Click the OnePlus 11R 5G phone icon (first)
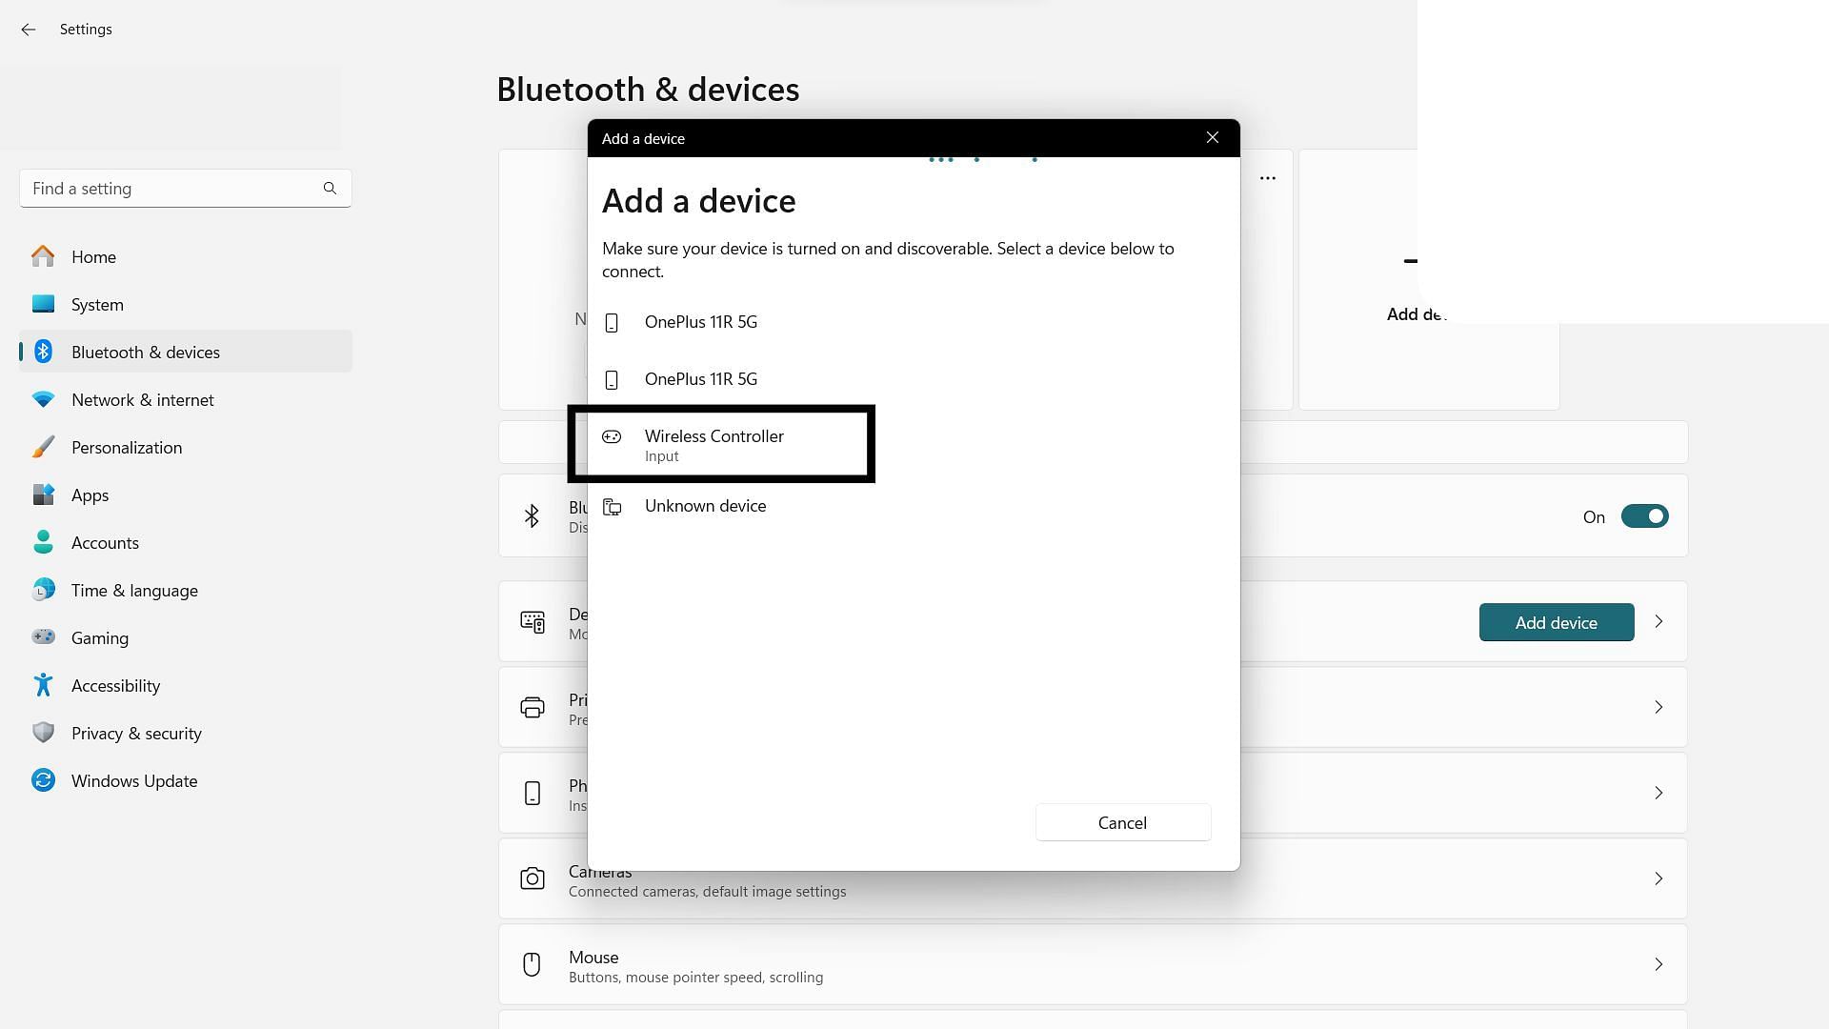The image size is (1829, 1029). click(612, 323)
